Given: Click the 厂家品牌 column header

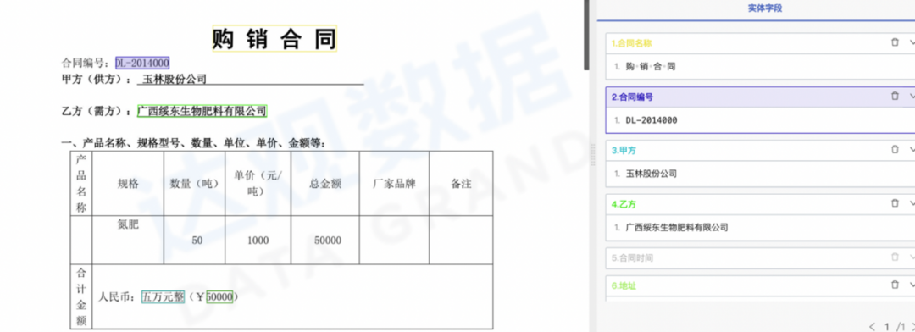Looking at the screenshot, I should click(394, 184).
